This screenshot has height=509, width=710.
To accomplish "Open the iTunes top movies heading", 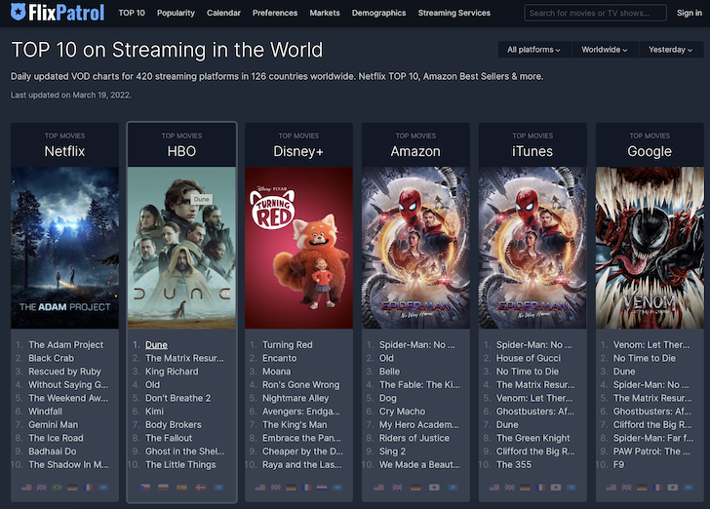I will click(x=532, y=151).
